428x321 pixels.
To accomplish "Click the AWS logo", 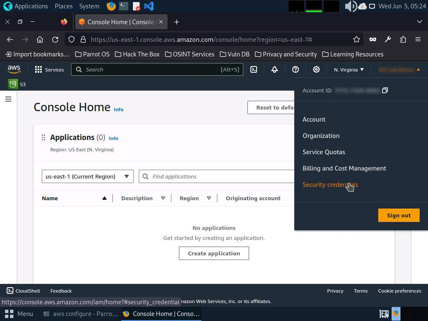I will pyautogui.click(x=14, y=69).
